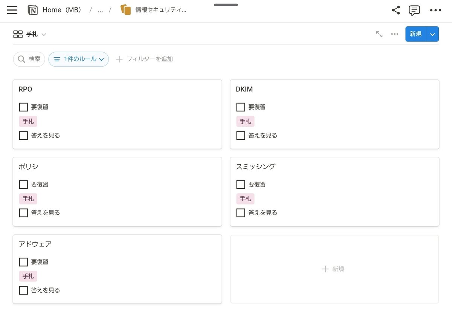Click the 手札 tag on スミッシング card
The height and width of the screenshot is (310, 452).
point(246,199)
